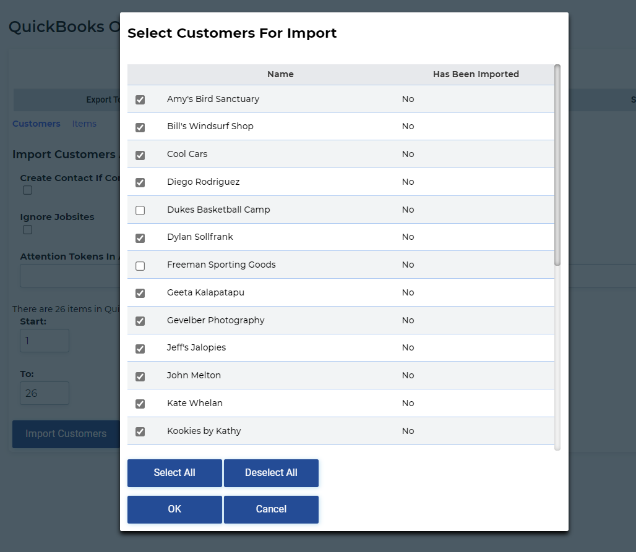Uncheck Amy's Bird Sanctuary checkbox
This screenshot has width=636, height=552.
click(x=140, y=100)
